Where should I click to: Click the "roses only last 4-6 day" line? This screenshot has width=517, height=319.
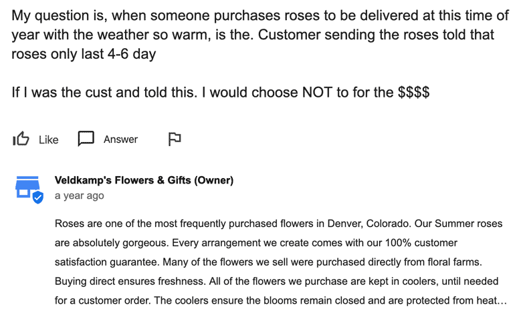click(x=84, y=54)
